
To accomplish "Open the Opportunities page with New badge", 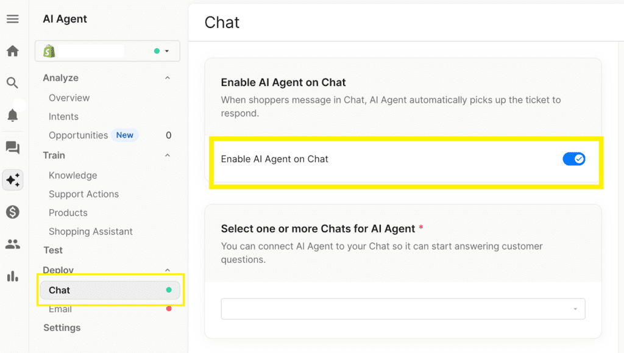I will [x=79, y=135].
